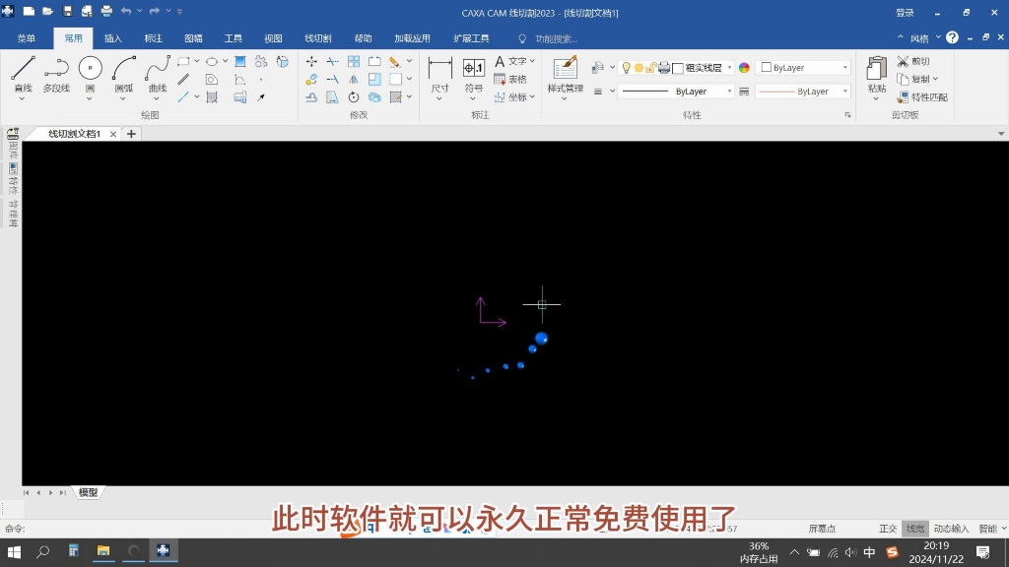Click the 功能搜索 search field
The image size is (1009, 567).
(x=557, y=38)
